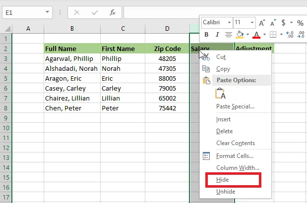The width and height of the screenshot is (307, 203).
Task: Click the Insert Function fx icon
Action: [x=113, y=12]
